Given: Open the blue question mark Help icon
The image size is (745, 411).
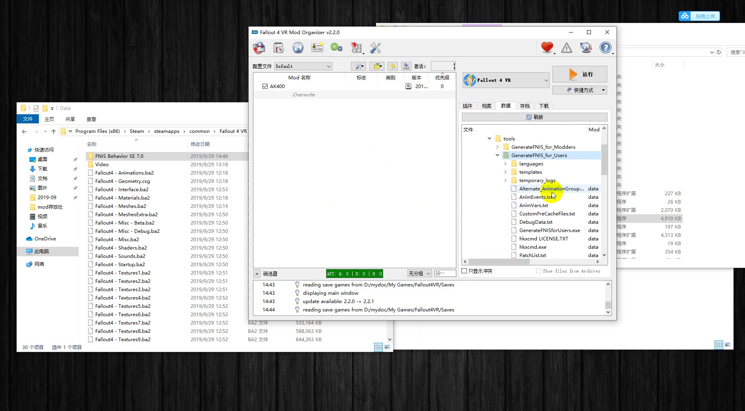Looking at the screenshot, I should click(x=606, y=48).
